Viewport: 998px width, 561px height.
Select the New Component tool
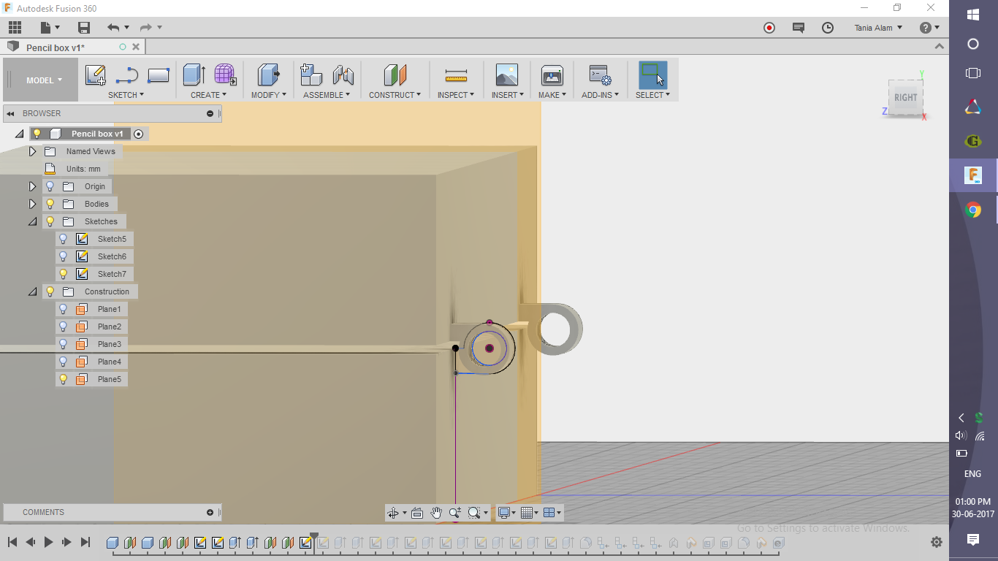click(311, 75)
